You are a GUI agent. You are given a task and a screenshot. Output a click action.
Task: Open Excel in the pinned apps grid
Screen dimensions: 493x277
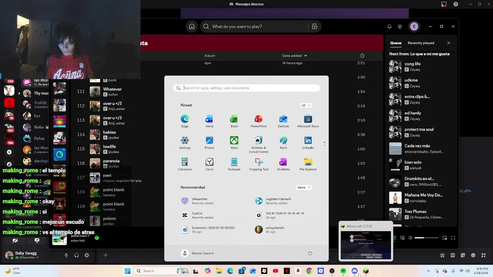234,121
